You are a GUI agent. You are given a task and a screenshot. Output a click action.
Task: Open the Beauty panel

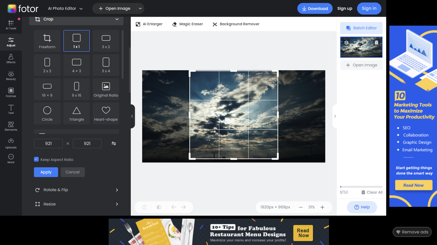[x=11, y=76]
